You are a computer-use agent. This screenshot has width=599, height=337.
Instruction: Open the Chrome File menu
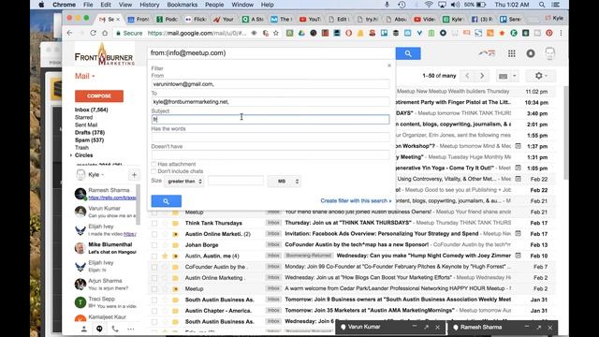pos(88,5)
